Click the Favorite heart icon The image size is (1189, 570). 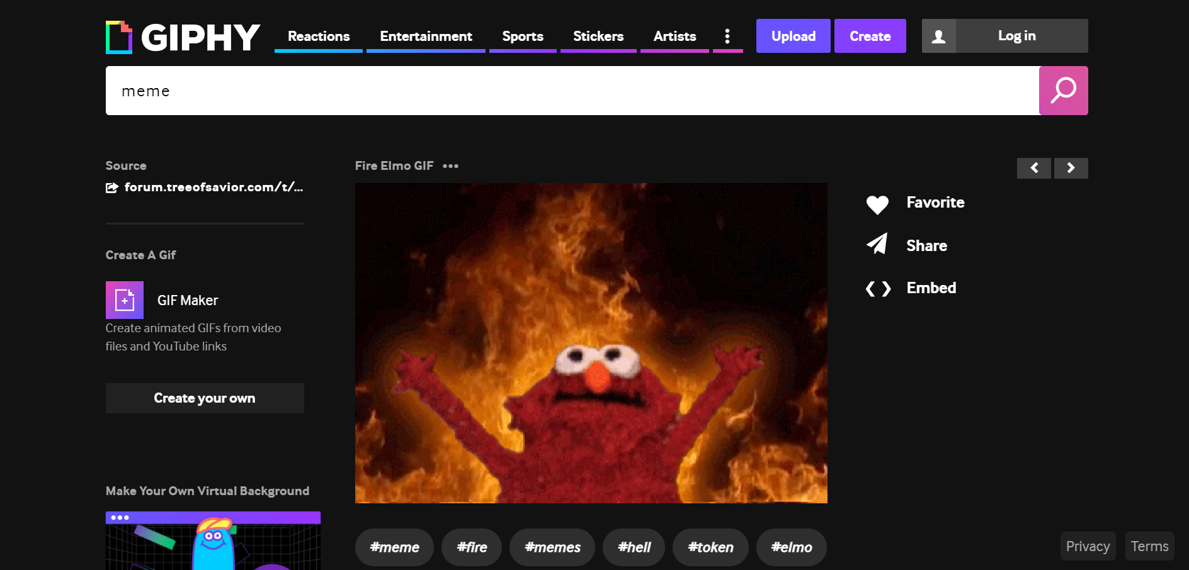pyautogui.click(x=877, y=204)
